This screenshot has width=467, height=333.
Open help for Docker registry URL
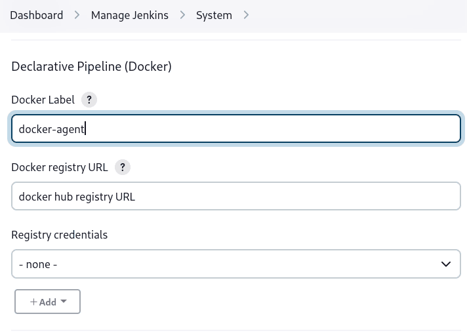123,167
